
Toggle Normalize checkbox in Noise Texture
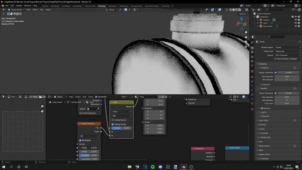[x=80, y=140]
